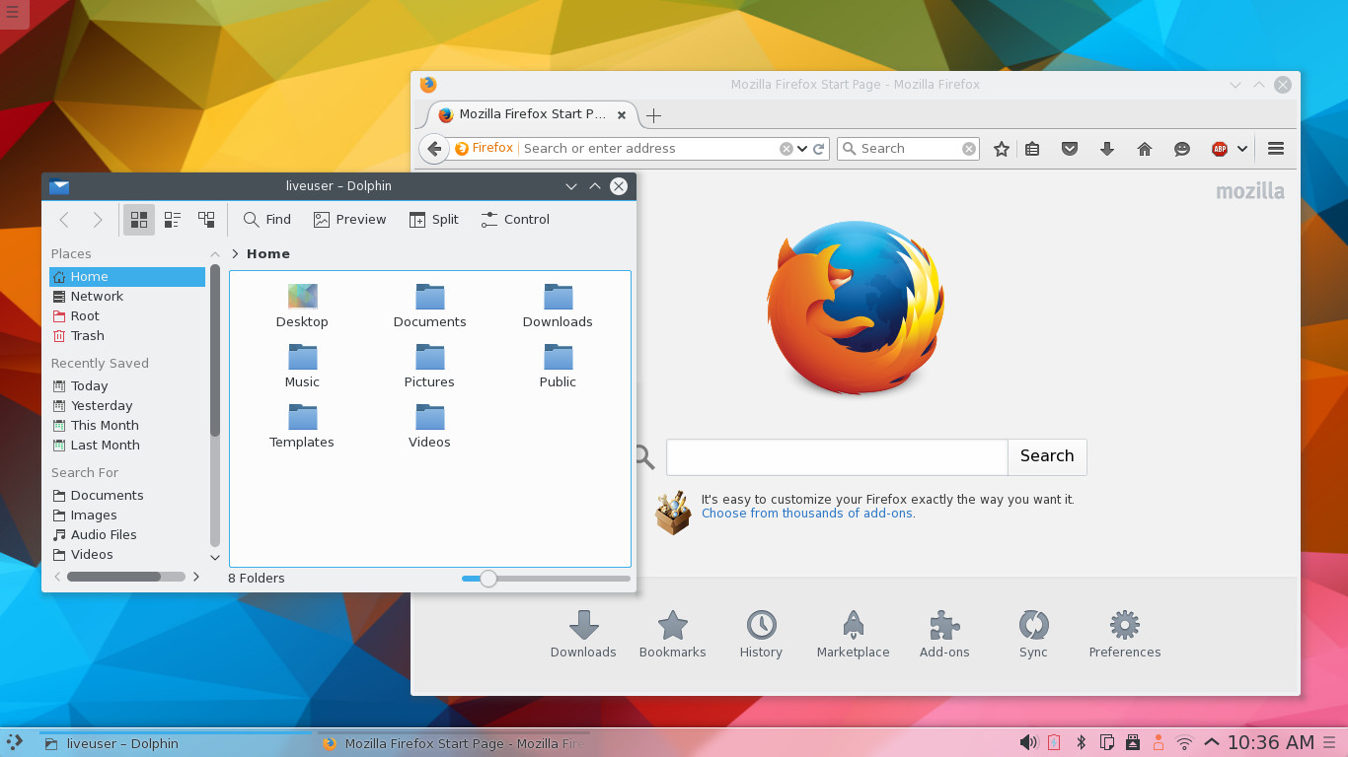Select the Music folder icon
The image size is (1348, 757).
tap(302, 356)
